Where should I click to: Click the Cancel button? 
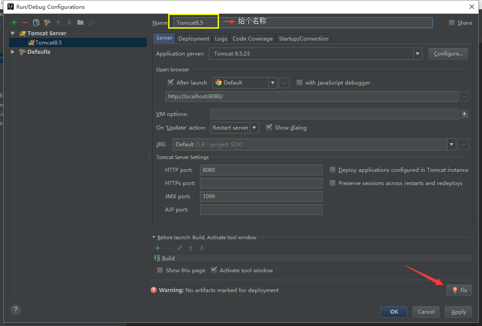pos(426,311)
